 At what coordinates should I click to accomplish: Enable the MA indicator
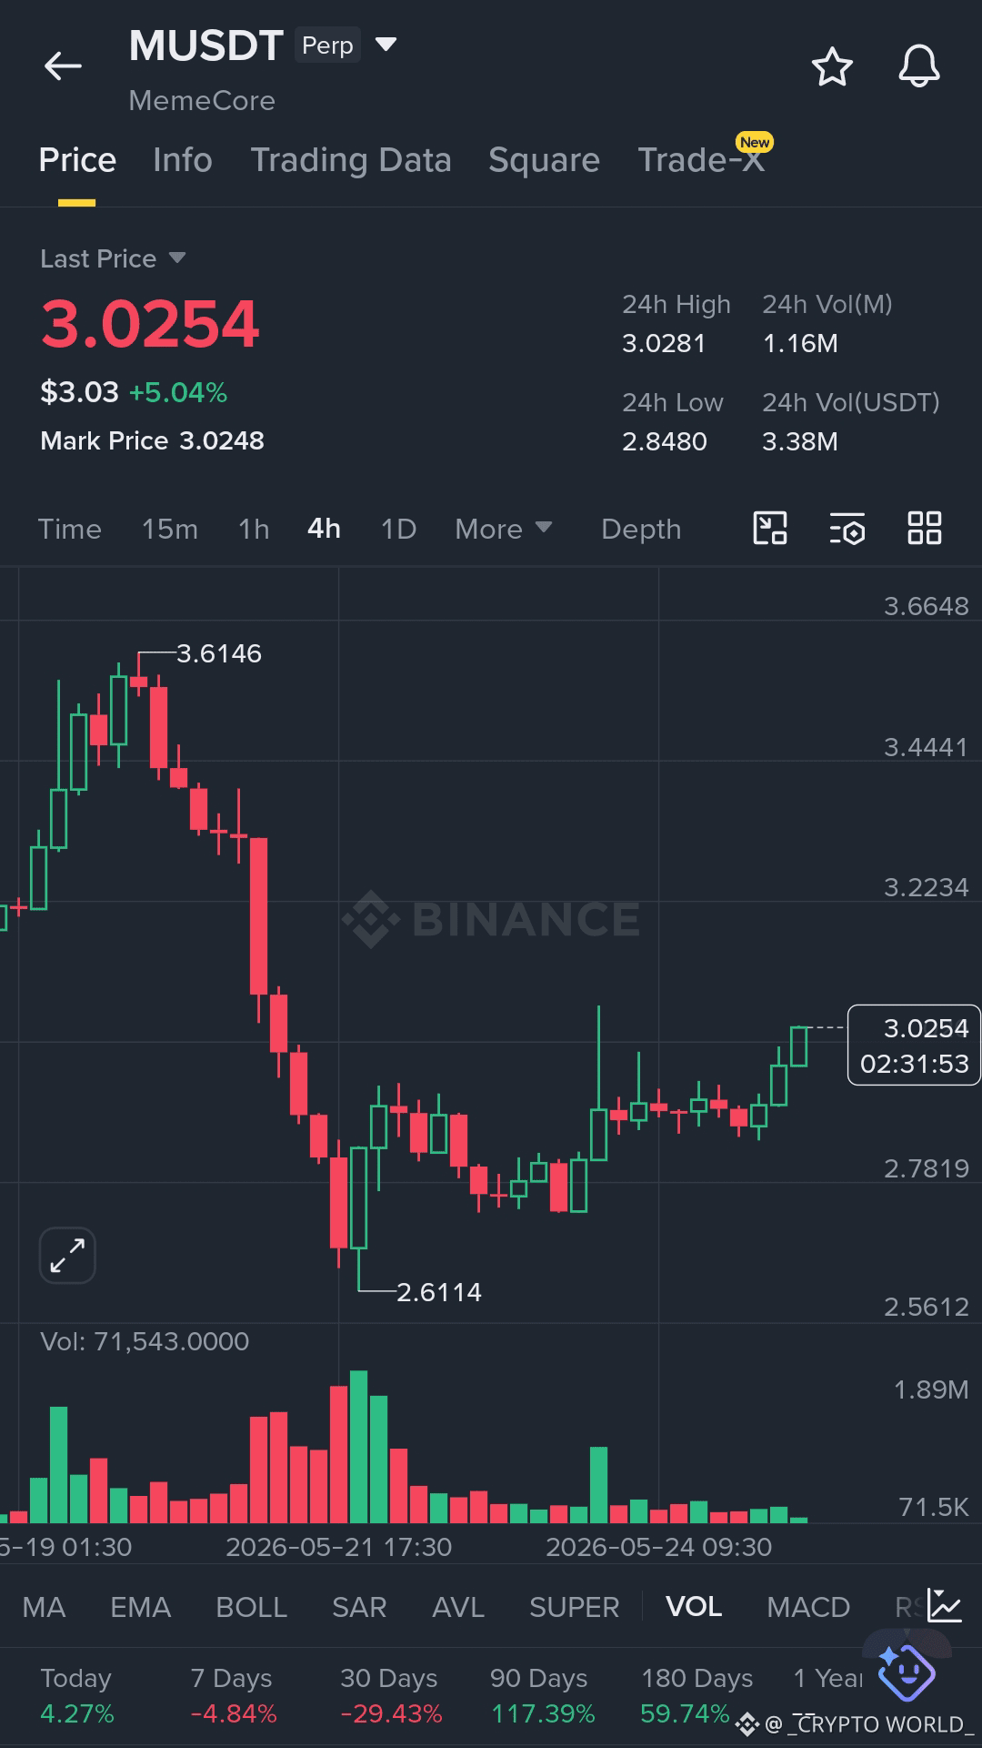pyautogui.click(x=44, y=1607)
